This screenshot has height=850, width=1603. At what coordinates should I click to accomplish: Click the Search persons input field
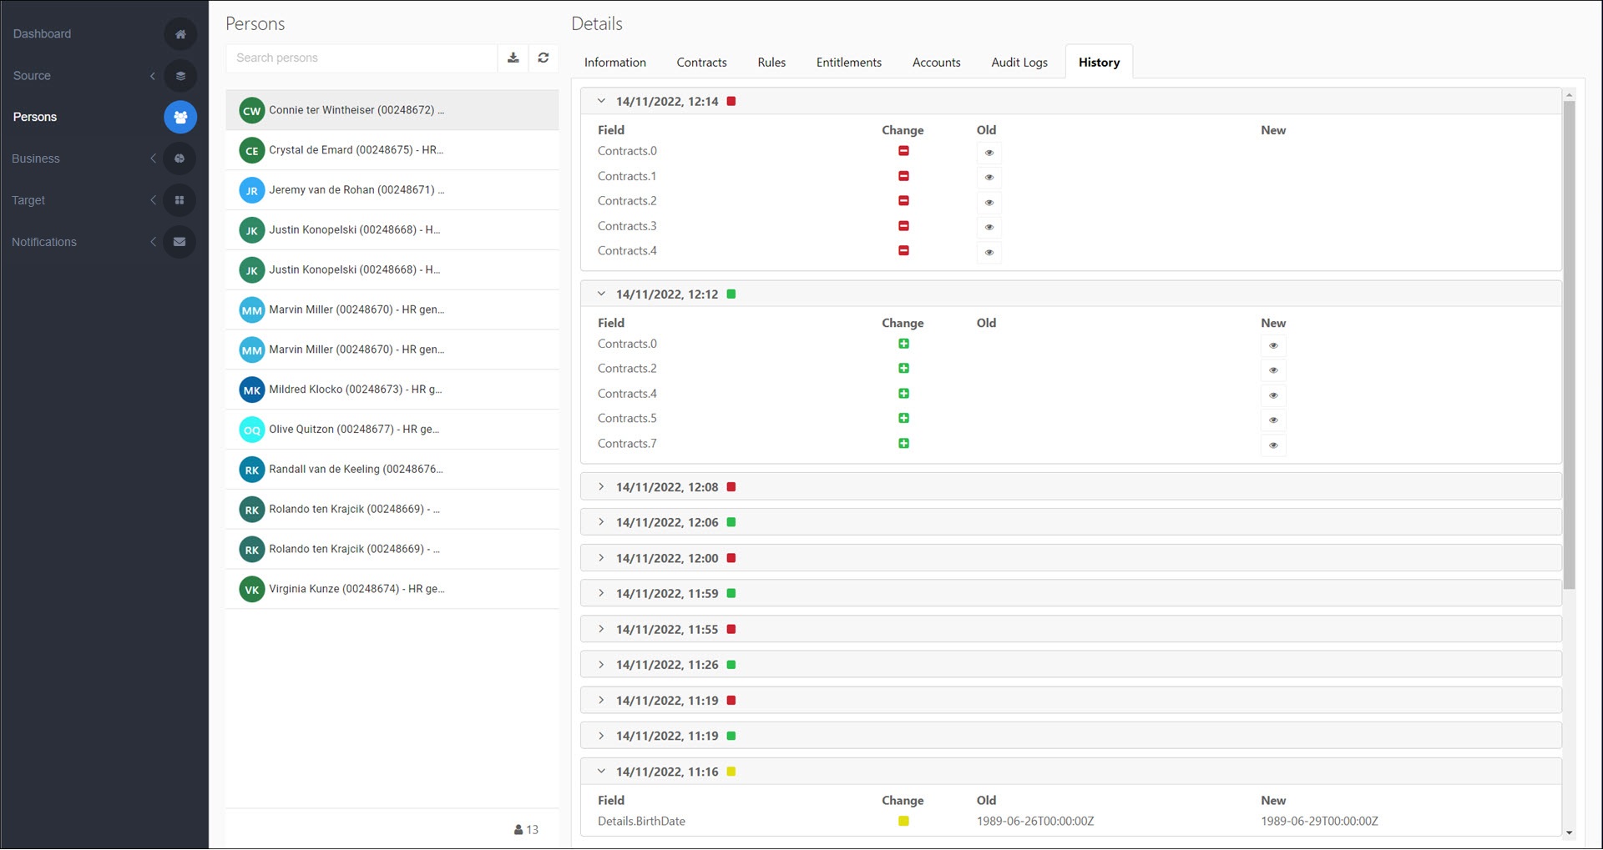[x=362, y=58]
